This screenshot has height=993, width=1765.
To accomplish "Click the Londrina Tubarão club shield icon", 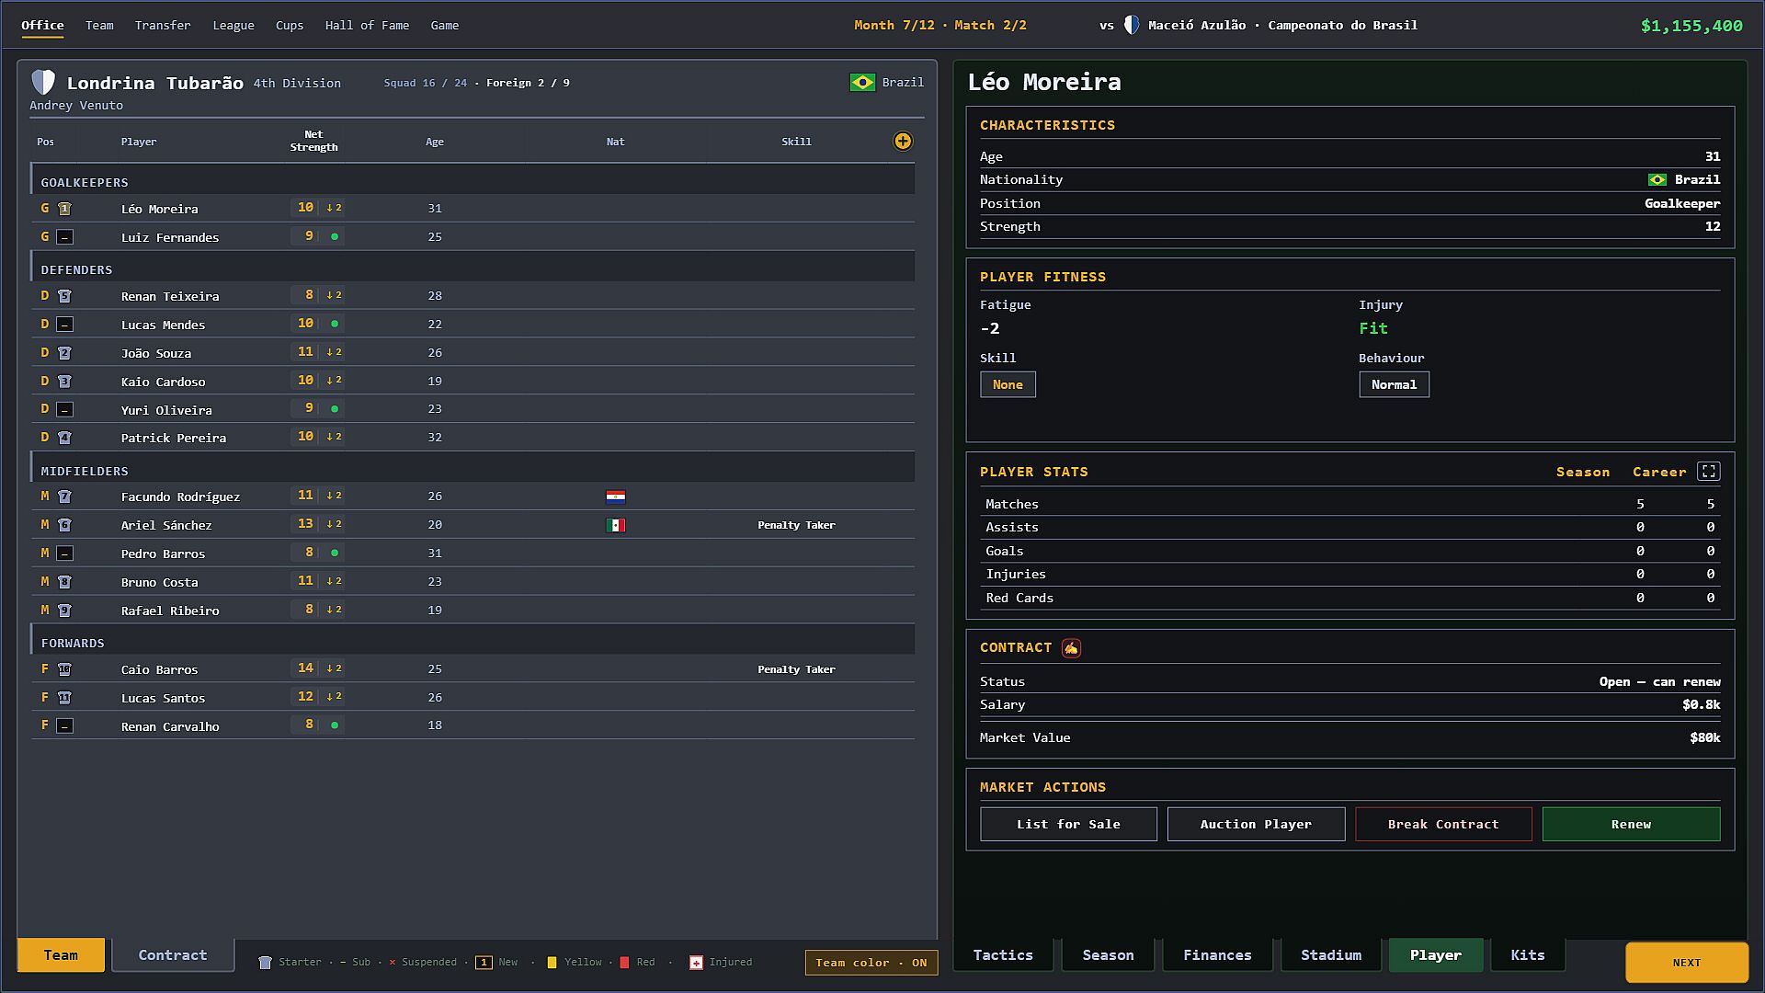I will tap(43, 82).
